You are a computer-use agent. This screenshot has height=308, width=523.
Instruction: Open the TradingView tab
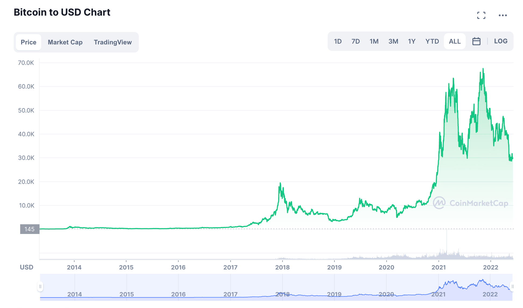point(113,42)
